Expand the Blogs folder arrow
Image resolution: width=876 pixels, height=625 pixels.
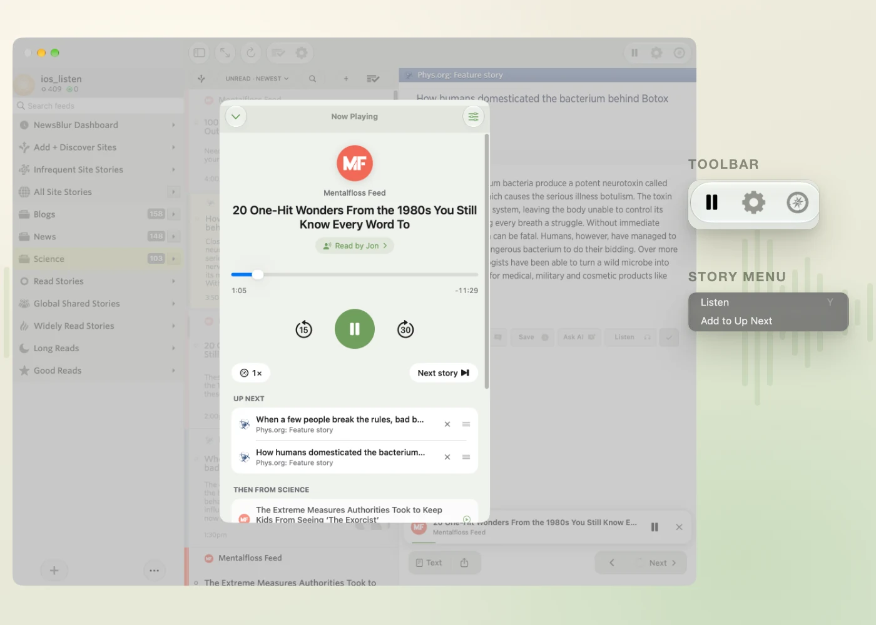click(x=174, y=214)
